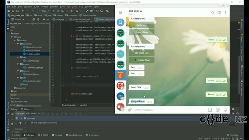249x140 pixels.
Task: Click the Debug panel settings gear icon
Action: (x=233, y=109)
